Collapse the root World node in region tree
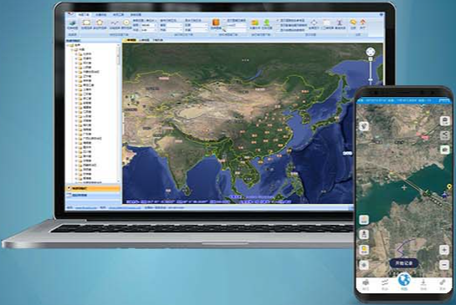The height and width of the screenshot is (305, 456). pyautogui.click(x=68, y=45)
